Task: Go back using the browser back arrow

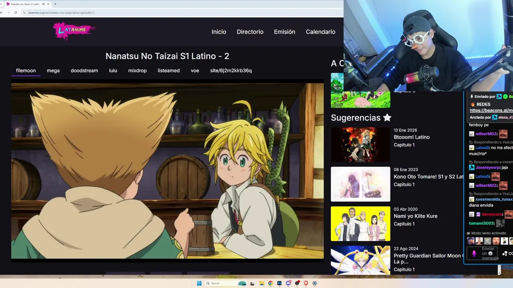Action: point(2,12)
